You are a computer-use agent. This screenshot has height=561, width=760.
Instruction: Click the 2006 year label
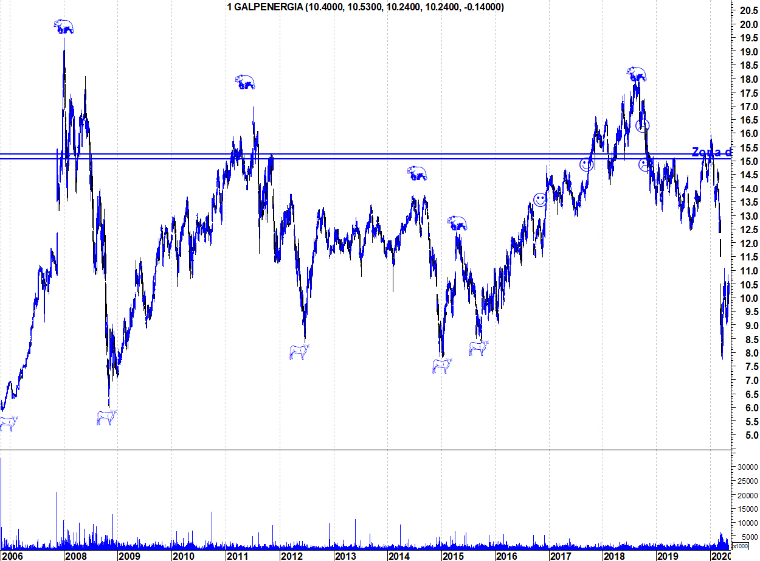[x=13, y=556]
